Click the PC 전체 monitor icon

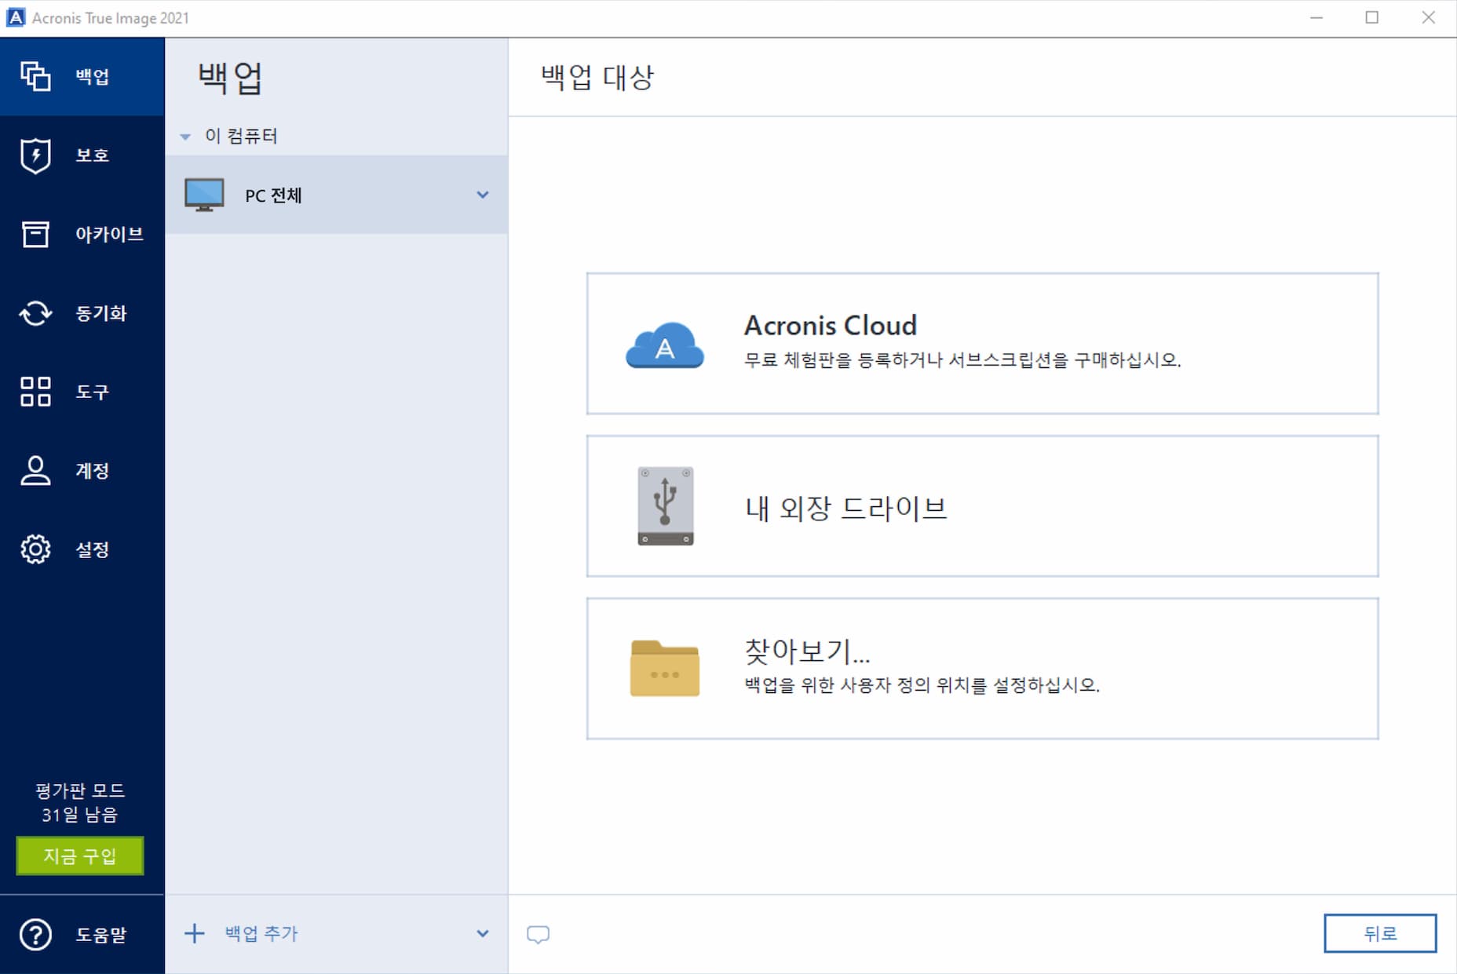[204, 195]
